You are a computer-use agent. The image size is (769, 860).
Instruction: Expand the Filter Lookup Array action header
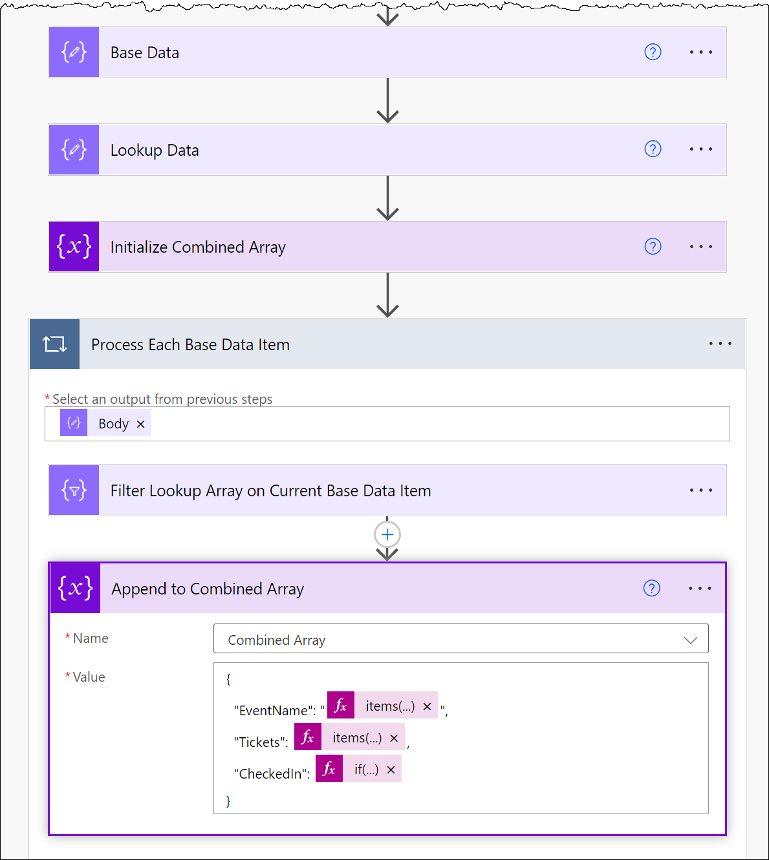387,490
